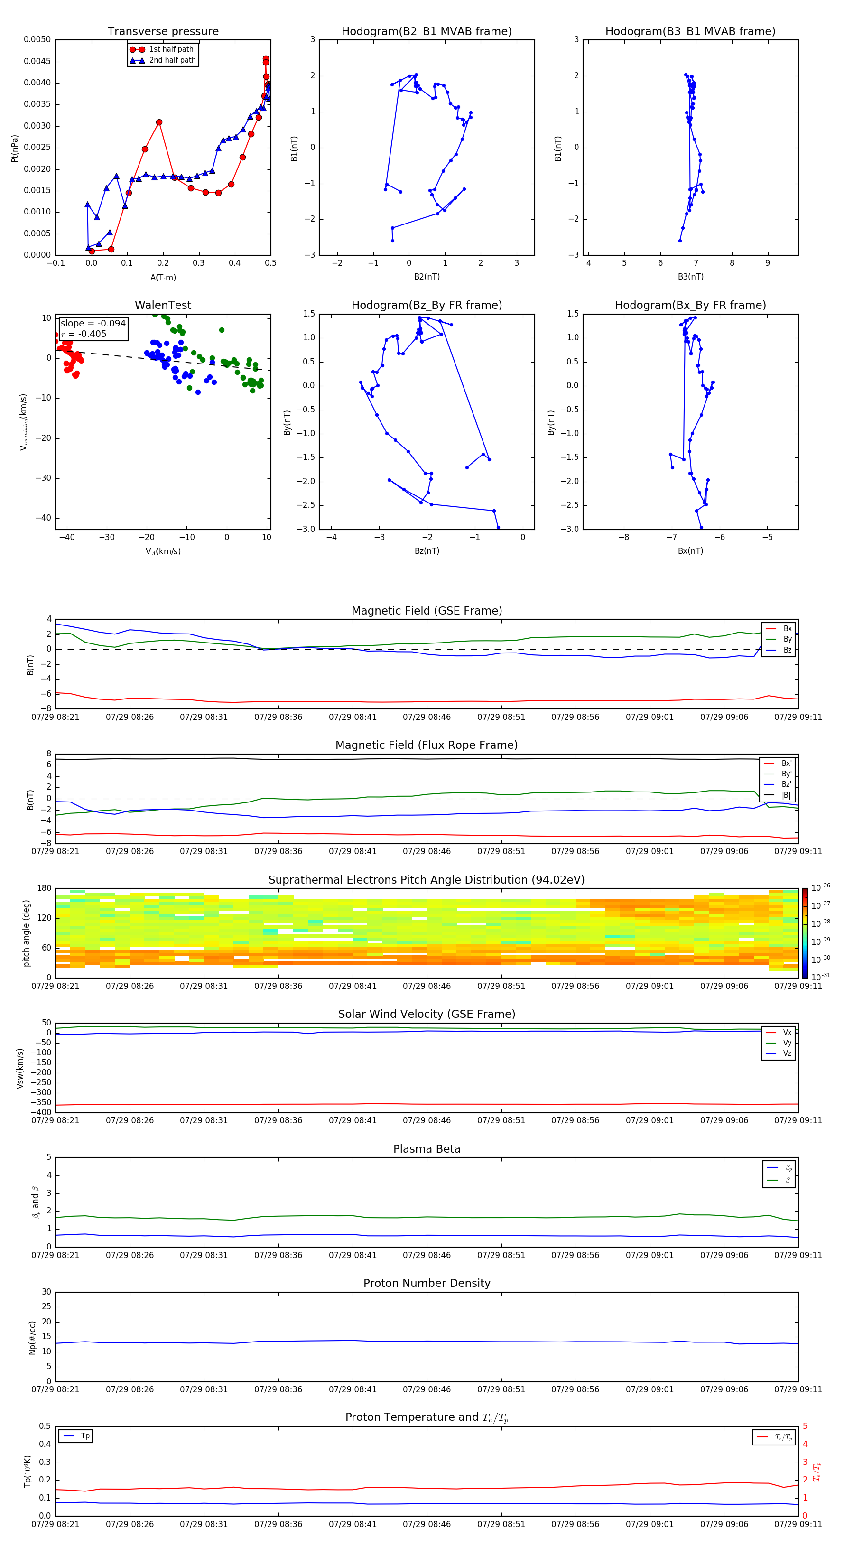Click the pitch angle color bar
This screenshot has width=854, height=1566.
pyautogui.click(x=804, y=933)
